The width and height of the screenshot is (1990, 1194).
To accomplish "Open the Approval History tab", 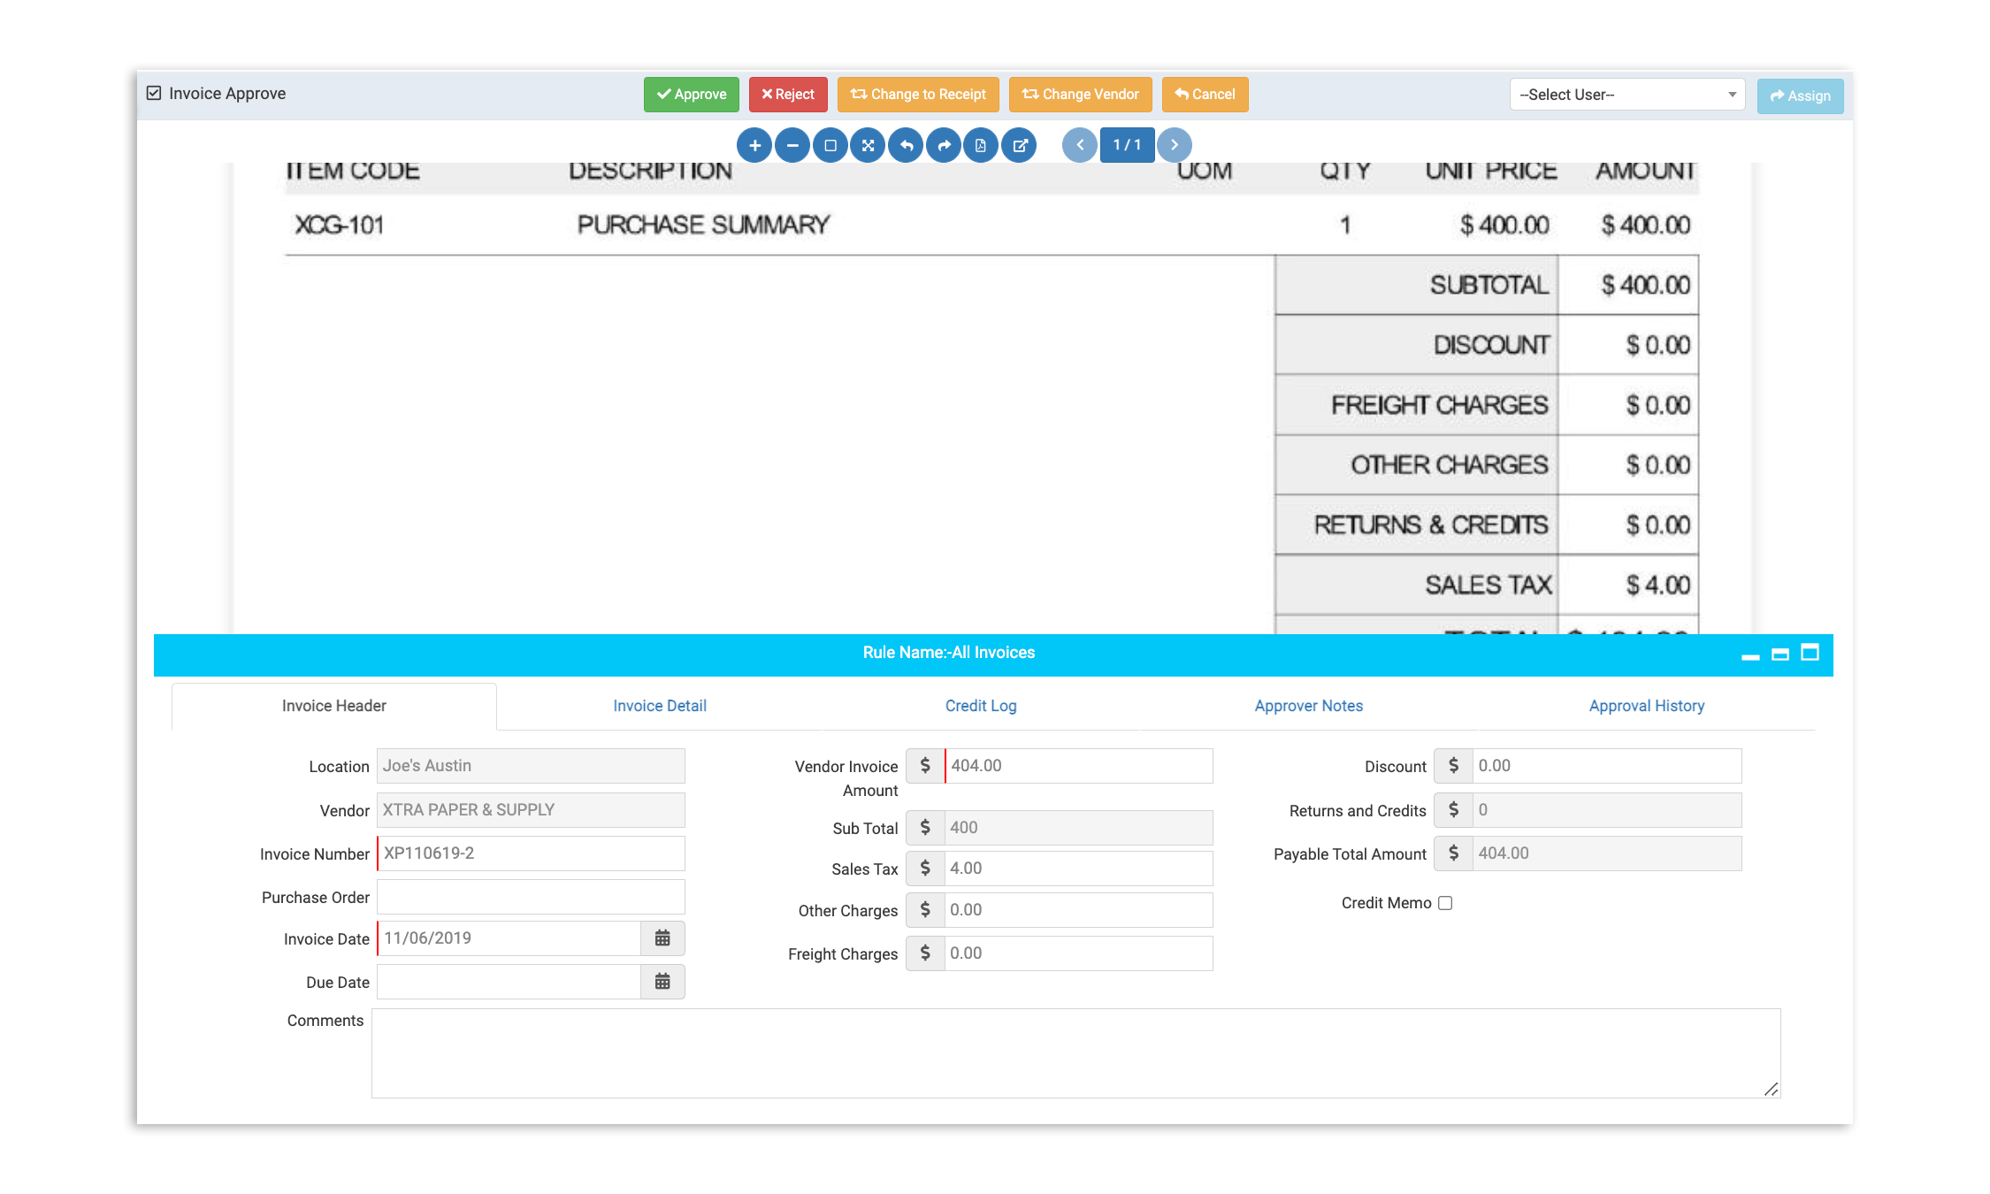I will pyautogui.click(x=1646, y=706).
